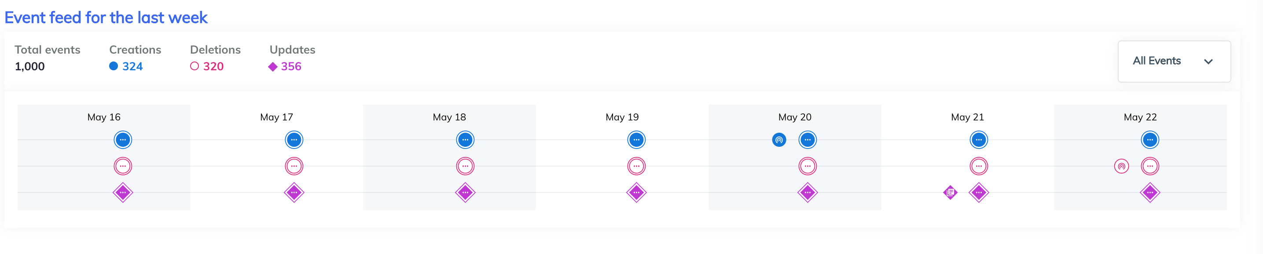Open the blue creations cluster for May 16
Viewport: 1263px width, 254px height.
coord(123,139)
